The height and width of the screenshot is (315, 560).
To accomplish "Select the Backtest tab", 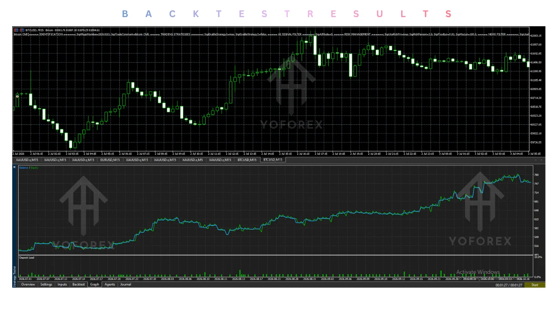I will click(79, 284).
